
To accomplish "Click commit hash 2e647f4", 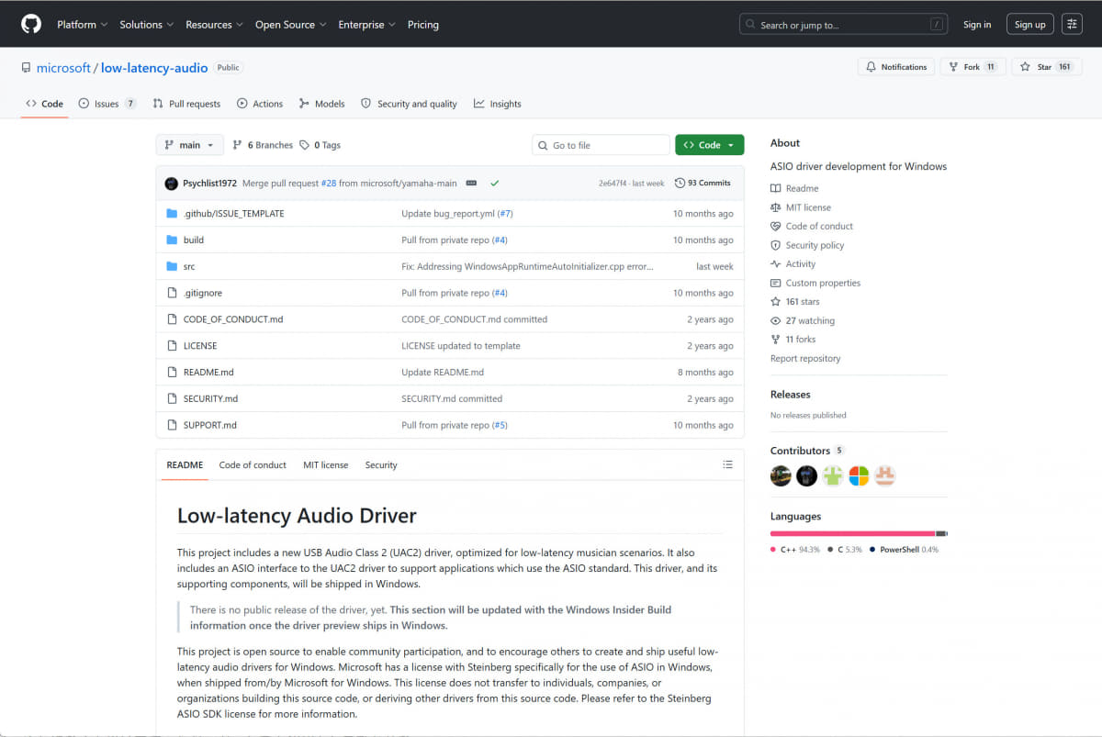I will pyautogui.click(x=612, y=184).
